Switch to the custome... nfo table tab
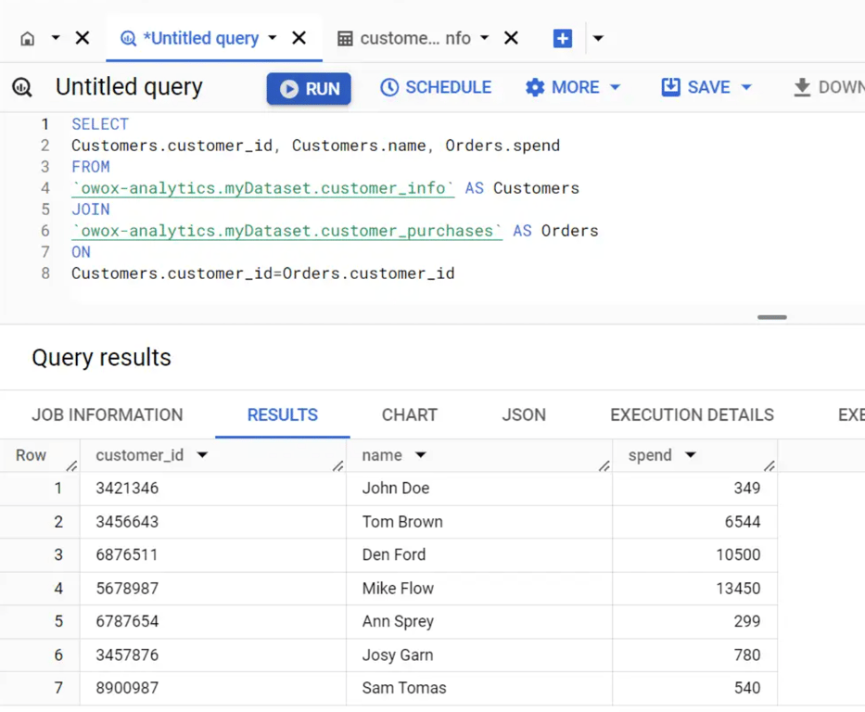 (404, 38)
